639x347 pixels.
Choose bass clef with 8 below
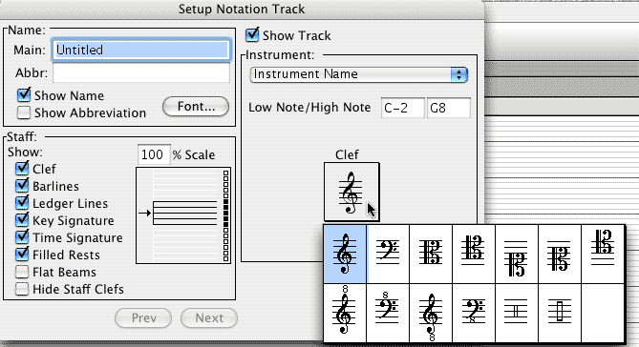tap(474, 313)
